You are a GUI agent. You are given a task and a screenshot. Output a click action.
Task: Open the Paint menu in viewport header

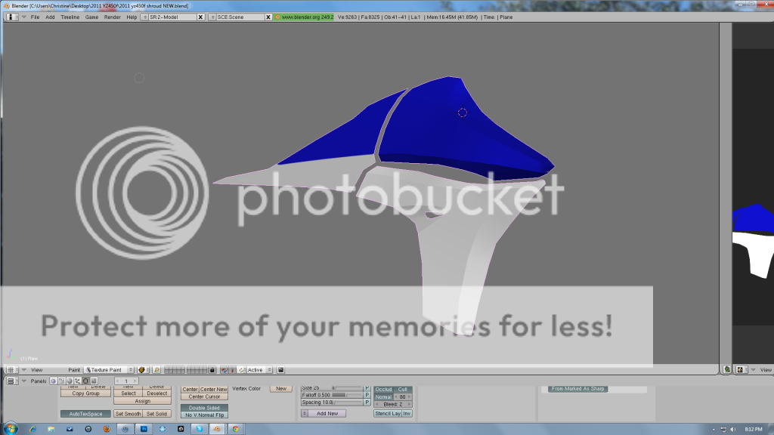tap(74, 370)
